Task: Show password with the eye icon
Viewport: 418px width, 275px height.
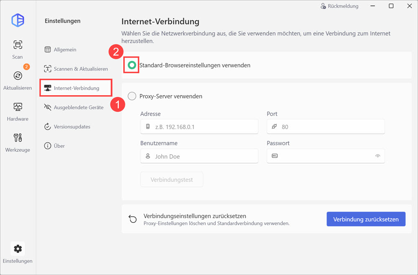Action: pyautogui.click(x=377, y=156)
